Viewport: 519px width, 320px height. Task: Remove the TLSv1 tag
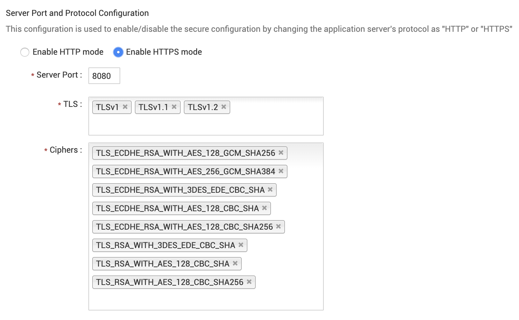(125, 107)
